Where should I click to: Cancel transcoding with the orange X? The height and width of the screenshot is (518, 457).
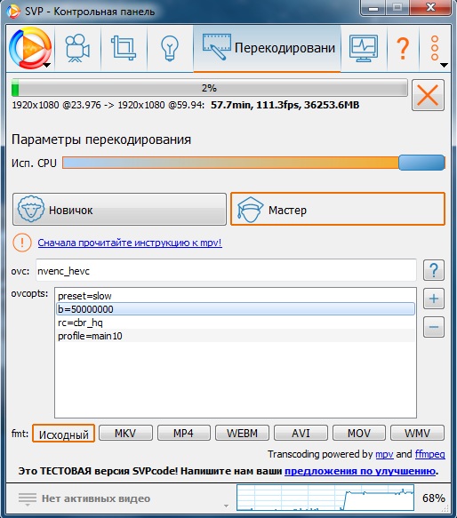coord(428,95)
